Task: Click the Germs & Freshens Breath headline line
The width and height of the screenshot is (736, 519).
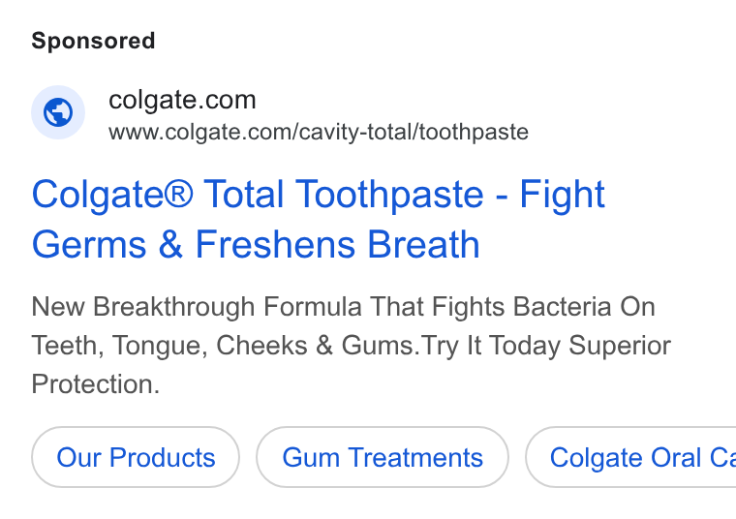Action: [256, 244]
